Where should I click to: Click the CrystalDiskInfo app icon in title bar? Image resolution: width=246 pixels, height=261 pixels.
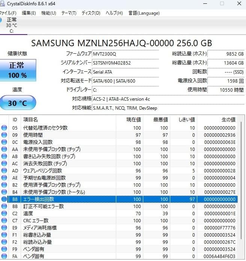[x=2, y=3]
